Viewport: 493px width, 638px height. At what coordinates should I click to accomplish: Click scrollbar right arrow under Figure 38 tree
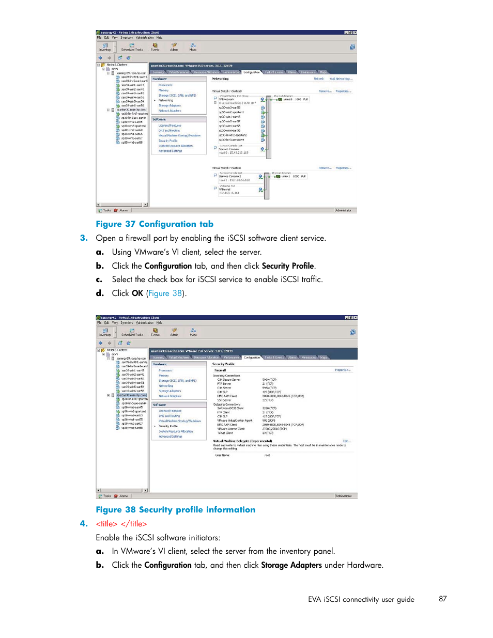coord(146,490)
